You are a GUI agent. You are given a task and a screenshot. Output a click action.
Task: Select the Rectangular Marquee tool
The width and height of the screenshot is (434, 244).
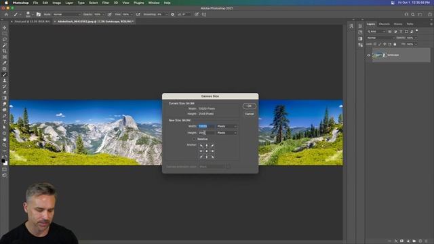pos(5,33)
